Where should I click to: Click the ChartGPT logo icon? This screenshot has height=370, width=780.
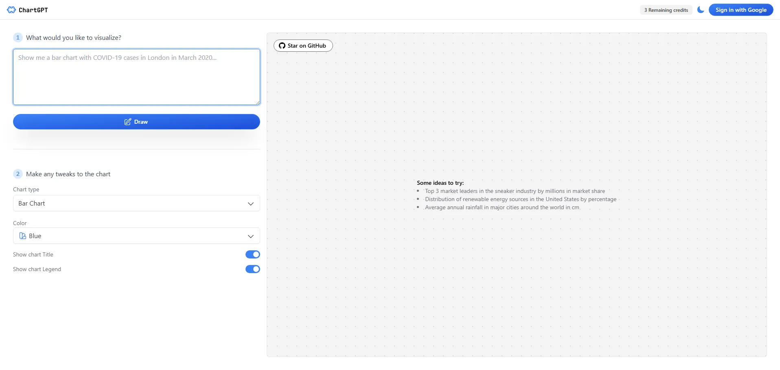tap(11, 10)
